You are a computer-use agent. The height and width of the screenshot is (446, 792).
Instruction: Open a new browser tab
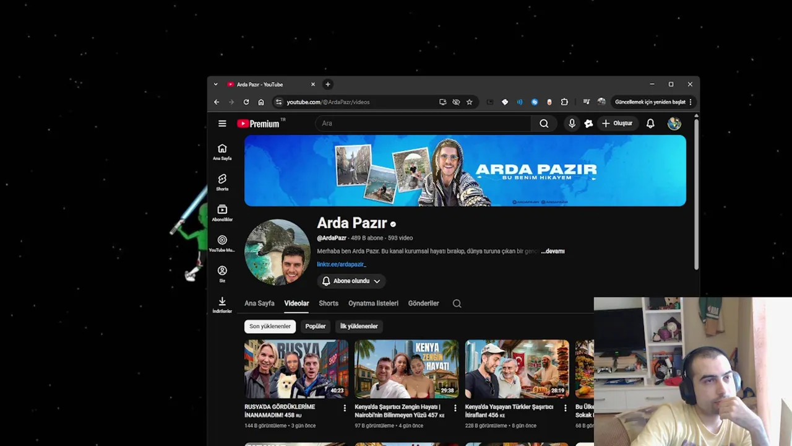point(328,84)
